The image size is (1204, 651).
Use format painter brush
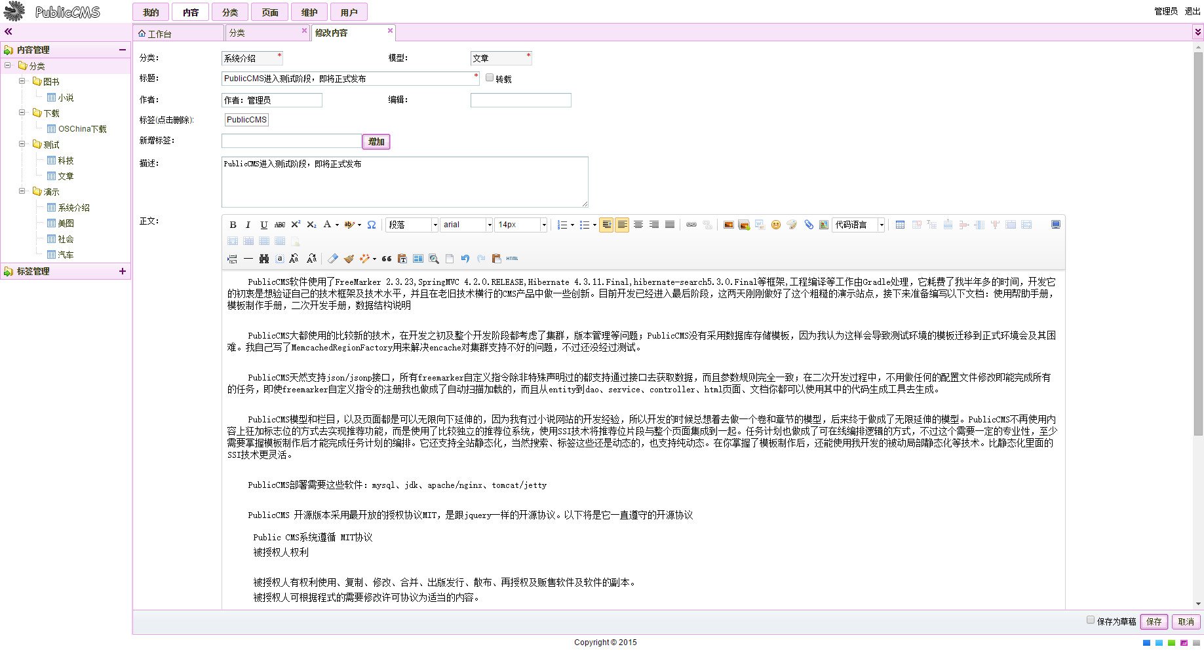(349, 259)
